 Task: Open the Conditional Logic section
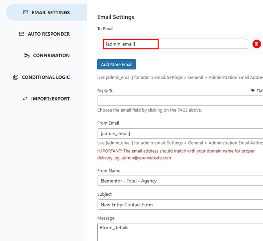42,77
